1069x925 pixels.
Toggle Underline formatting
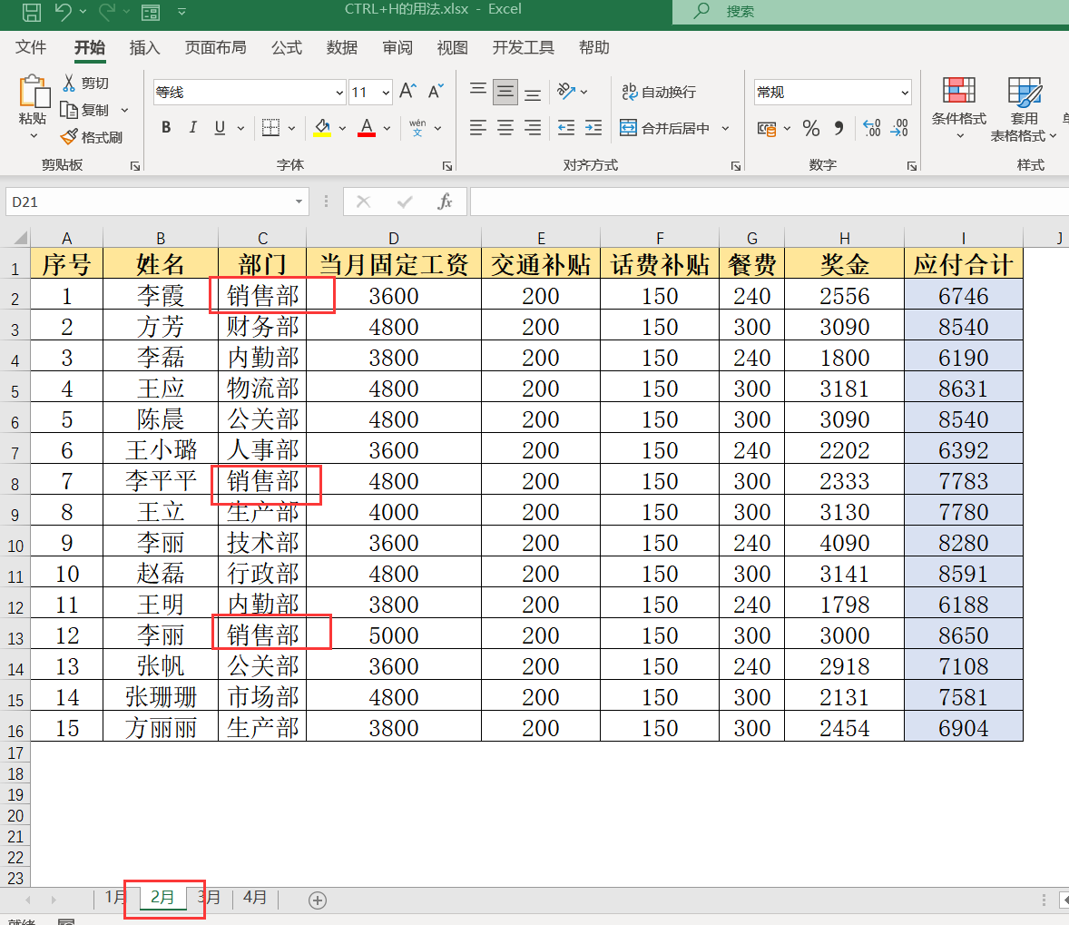(220, 128)
